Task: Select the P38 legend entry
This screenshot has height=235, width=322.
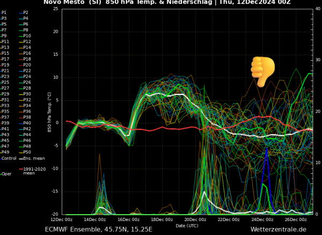Action: coord(25,117)
